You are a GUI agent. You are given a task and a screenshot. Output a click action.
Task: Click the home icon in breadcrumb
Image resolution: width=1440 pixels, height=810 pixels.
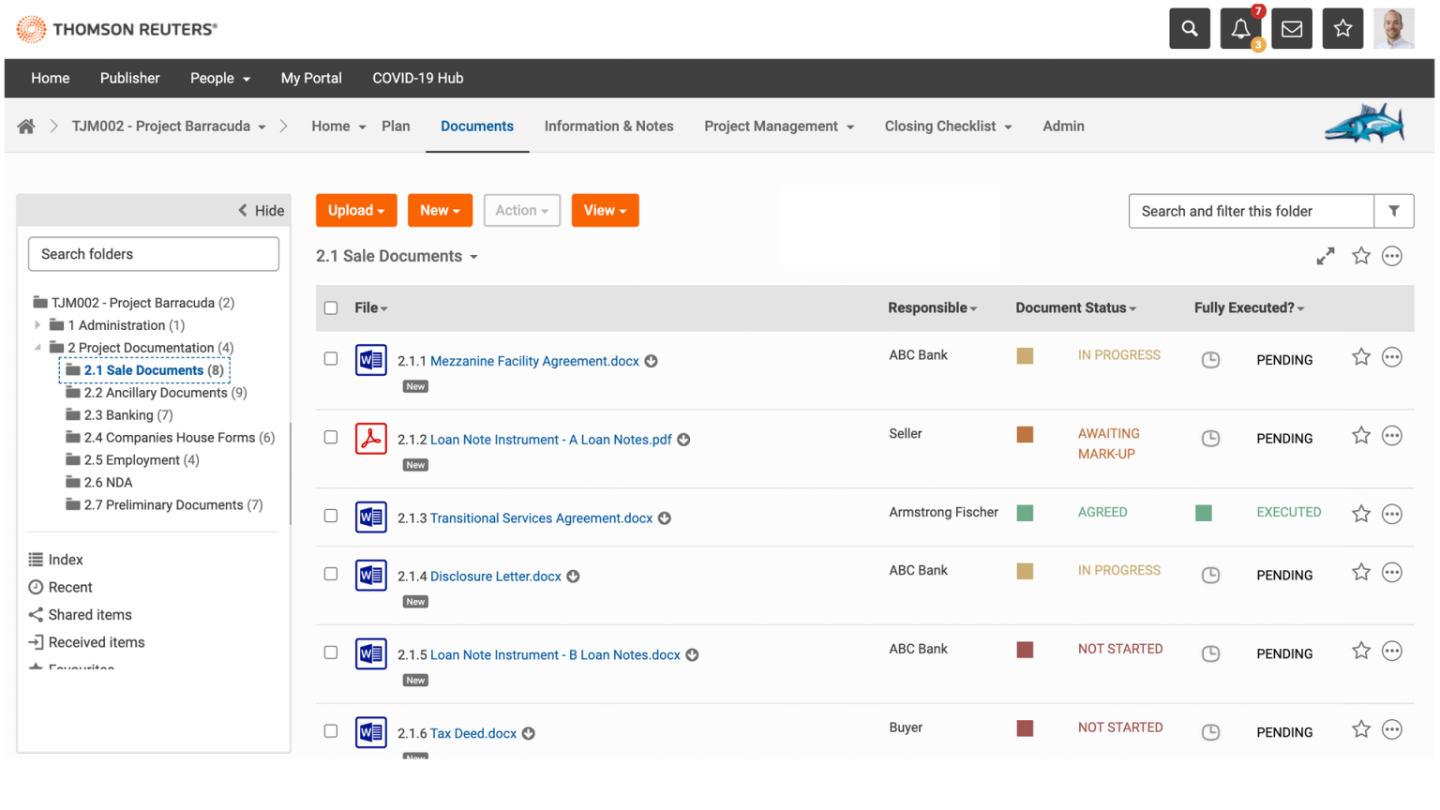pos(26,127)
